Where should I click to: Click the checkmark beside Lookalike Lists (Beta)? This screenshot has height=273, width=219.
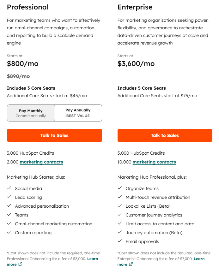pyautogui.click(x=119, y=206)
